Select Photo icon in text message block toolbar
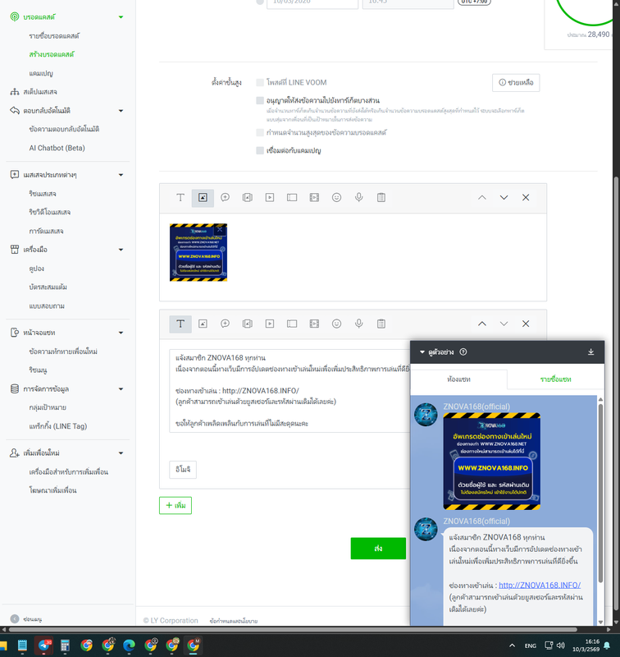 [203, 324]
